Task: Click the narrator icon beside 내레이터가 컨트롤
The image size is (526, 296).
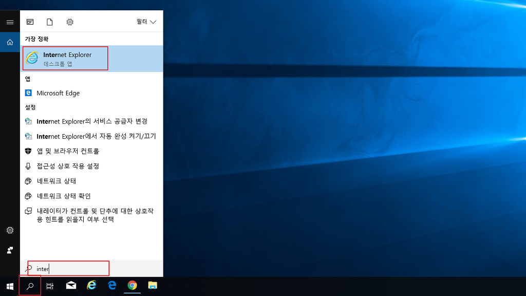Action: [28, 211]
